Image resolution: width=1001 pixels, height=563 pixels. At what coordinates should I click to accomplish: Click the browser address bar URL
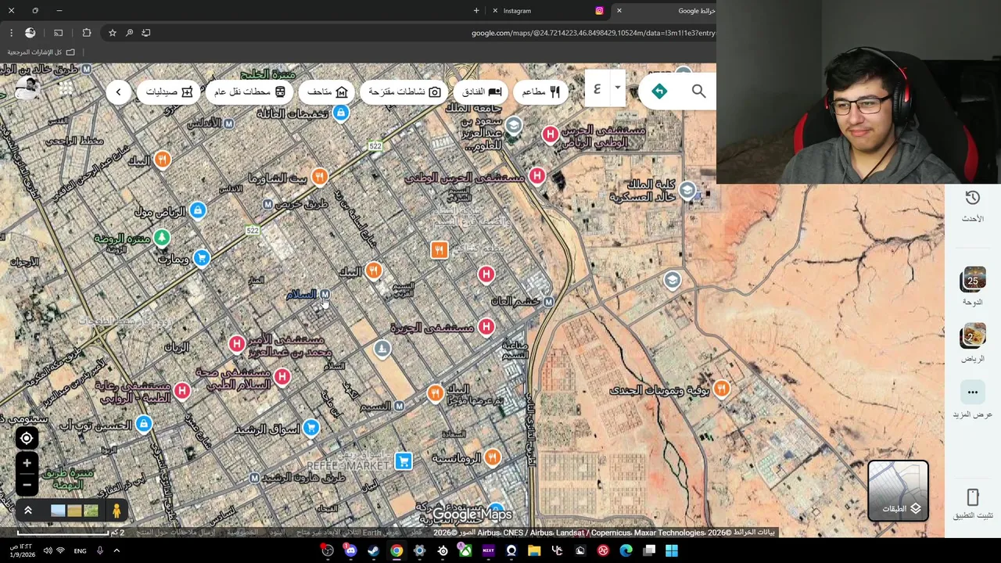click(x=593, y=33)
